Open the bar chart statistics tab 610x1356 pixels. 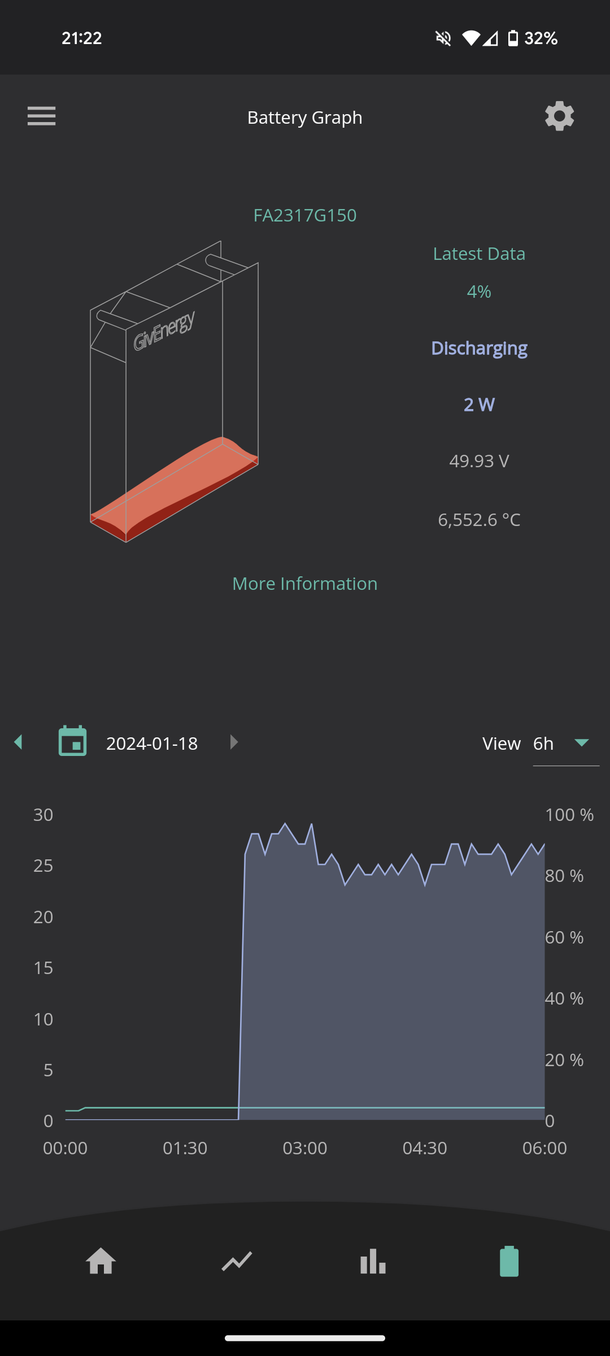click(x=373, y=1261)
